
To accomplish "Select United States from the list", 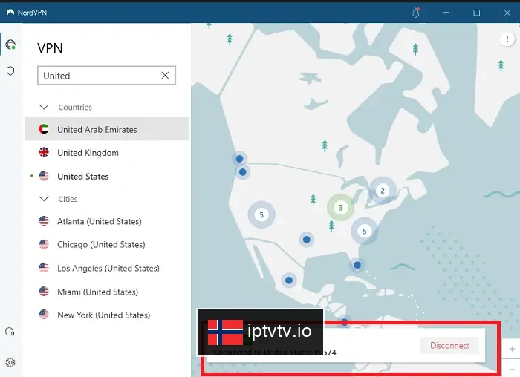I will click(107, 176).
